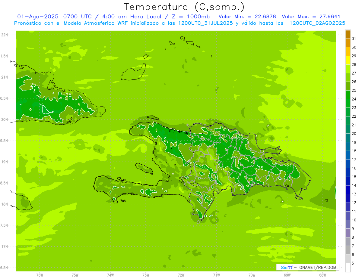Viewport: 362px width, 279px height.
Task: Select the dark orange swatch above 31
Action: [348, 34]
